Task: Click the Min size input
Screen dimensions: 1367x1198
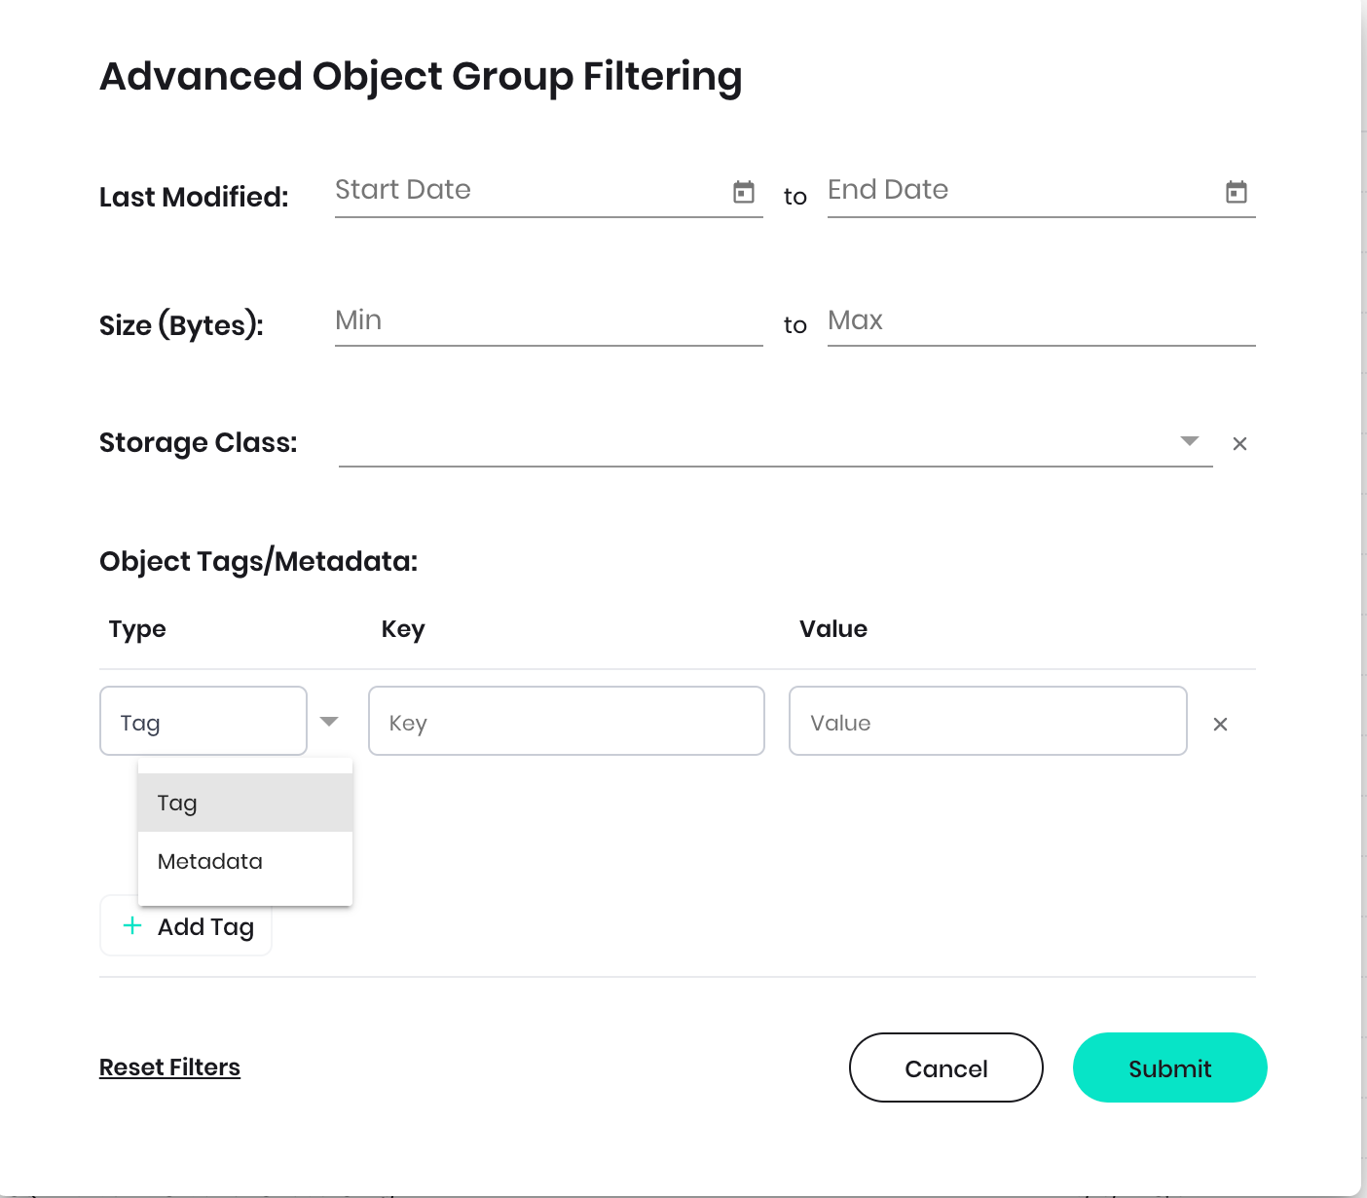Action: click(x=547, y=321)
